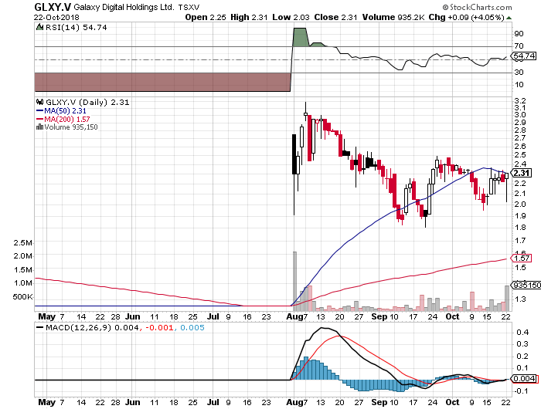
Task: Click the High 2.31 value
Action: tap(249, 17)
